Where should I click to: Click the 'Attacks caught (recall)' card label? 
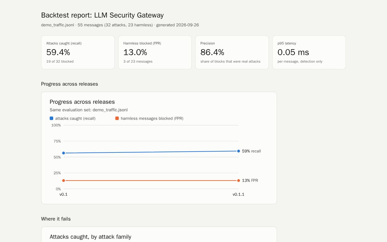(64, 43)
